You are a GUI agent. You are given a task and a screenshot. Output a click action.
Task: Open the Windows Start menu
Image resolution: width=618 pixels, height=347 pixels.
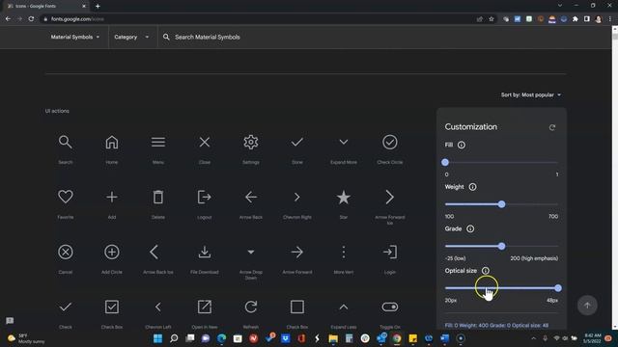157,338
